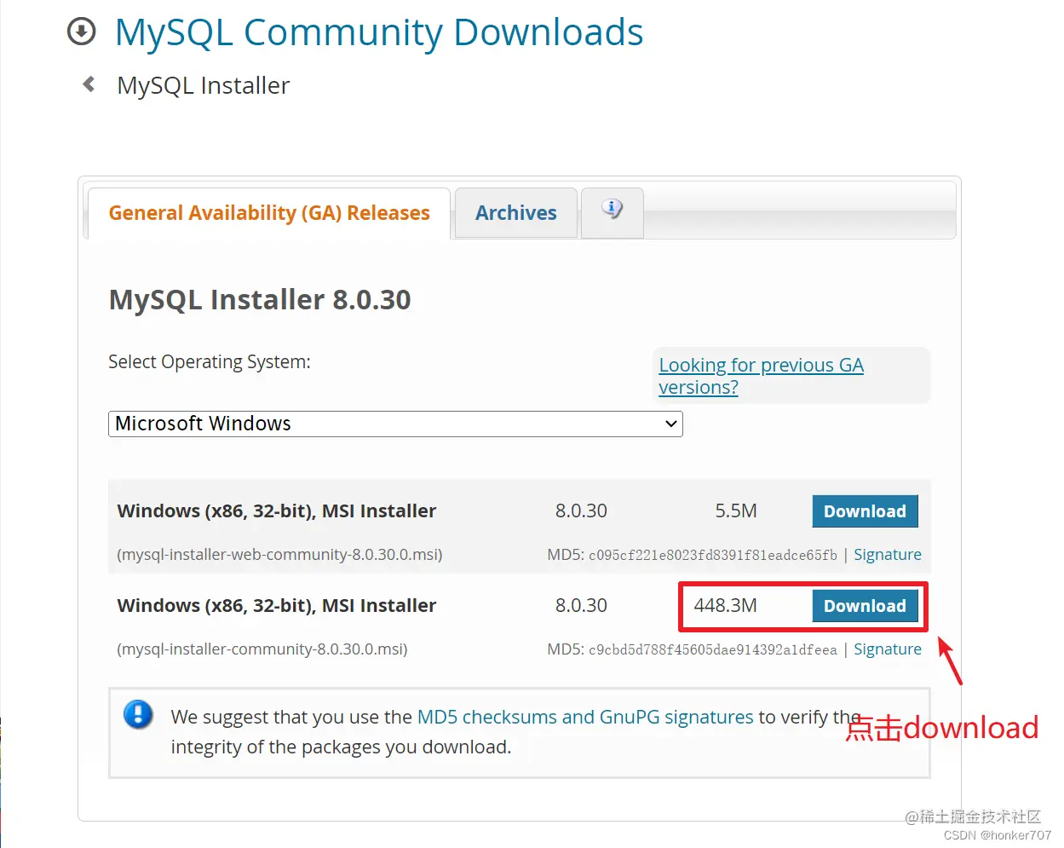The image size is (1064, 848).
Task: Click the file name mysql-installer-community-8.0.30.0.msi
Action: point(262,649)
